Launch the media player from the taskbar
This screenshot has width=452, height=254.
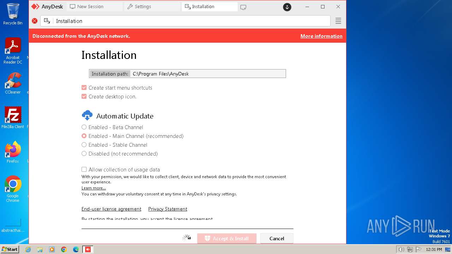click(x=52, y=249)
